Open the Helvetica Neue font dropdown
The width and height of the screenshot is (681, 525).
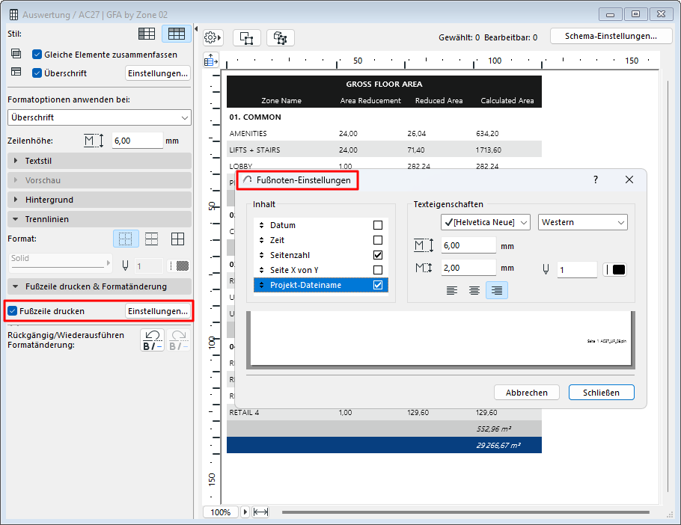point(485,222)
